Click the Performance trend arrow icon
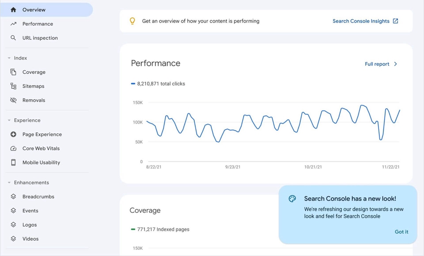Screen dimensions: 424x256 click(13, 24)
